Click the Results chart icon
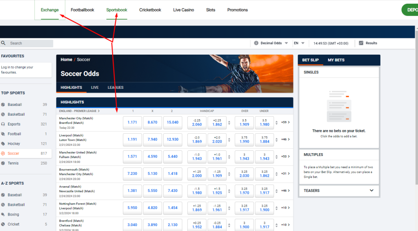The width and height of the screenshot is (418, 231). click(x=361, y=43)
